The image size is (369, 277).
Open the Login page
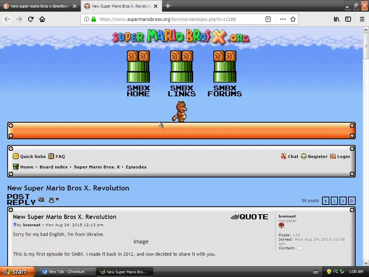click(340, 157)
